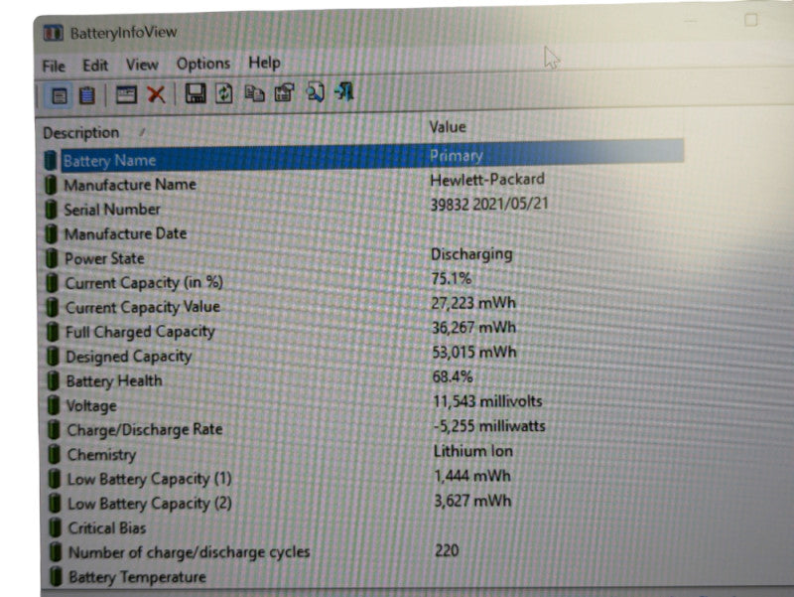Select the Charge/Discharge Rate row
Image resolution: width=794 pixels, height=597 pixels.
[362, 429]
